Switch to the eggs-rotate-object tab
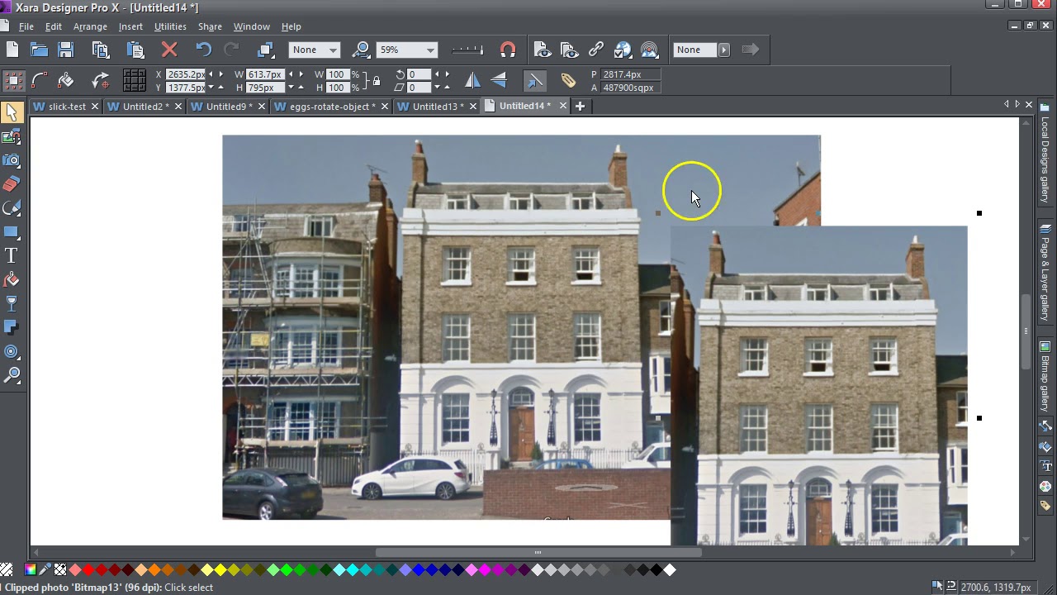 (331, 106)
